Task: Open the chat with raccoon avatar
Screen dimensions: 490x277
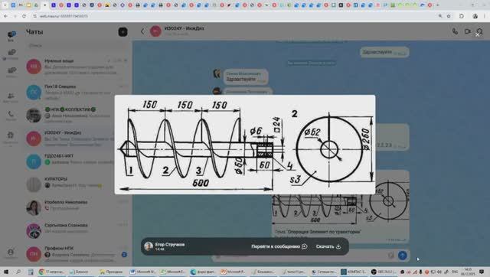Action: (x=77, y=230)
